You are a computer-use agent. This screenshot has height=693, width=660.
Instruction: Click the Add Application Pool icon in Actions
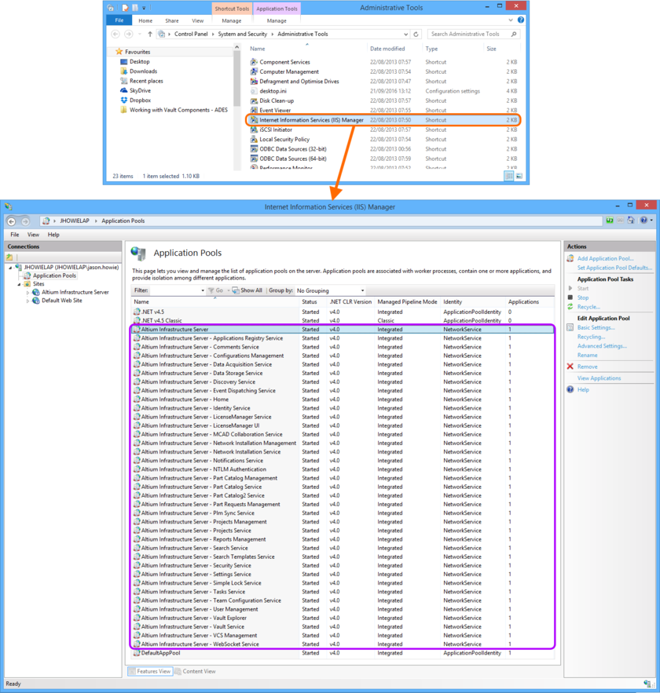pos(570,259)
